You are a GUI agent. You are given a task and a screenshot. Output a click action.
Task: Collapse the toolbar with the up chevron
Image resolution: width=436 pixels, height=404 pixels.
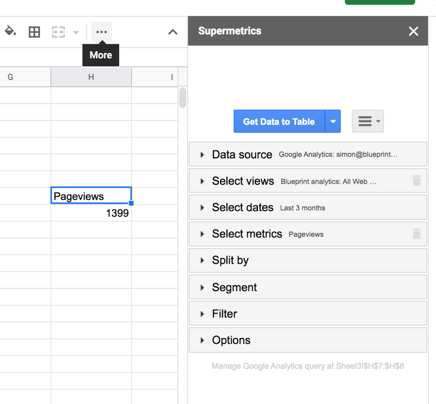click(x=172, y=32)
